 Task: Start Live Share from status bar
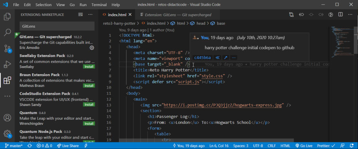point(68,146)
